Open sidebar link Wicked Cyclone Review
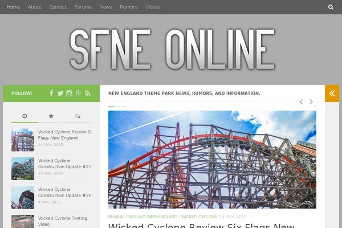The height and width of the screenshot is (228, 342). coord(64,135)
